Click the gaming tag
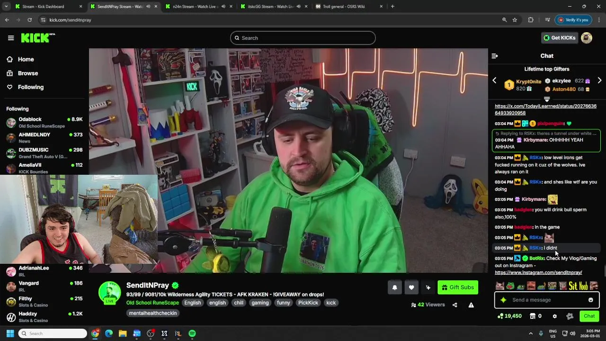The image size is (606, 341). pos(260,303)
